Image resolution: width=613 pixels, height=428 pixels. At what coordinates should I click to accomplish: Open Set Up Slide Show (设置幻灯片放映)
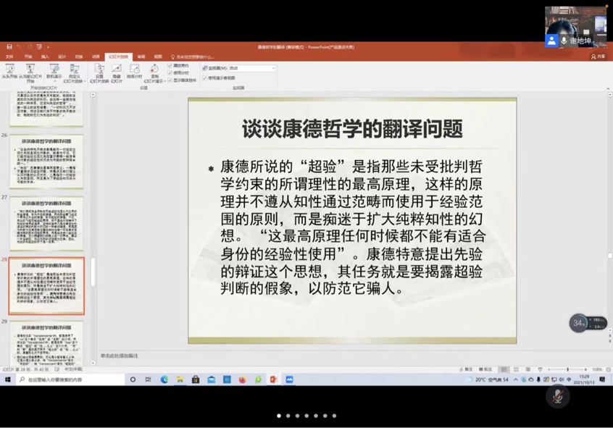tap(99, 72)
